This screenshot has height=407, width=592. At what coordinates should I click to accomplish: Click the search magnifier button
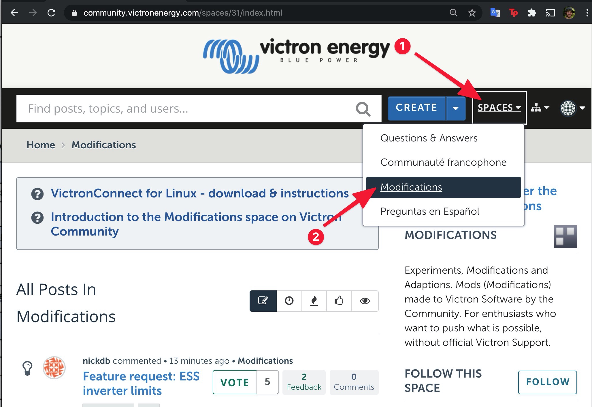[x=363, y=109]
